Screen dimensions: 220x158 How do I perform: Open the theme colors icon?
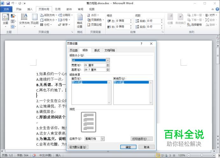click(x=13, y=16)
